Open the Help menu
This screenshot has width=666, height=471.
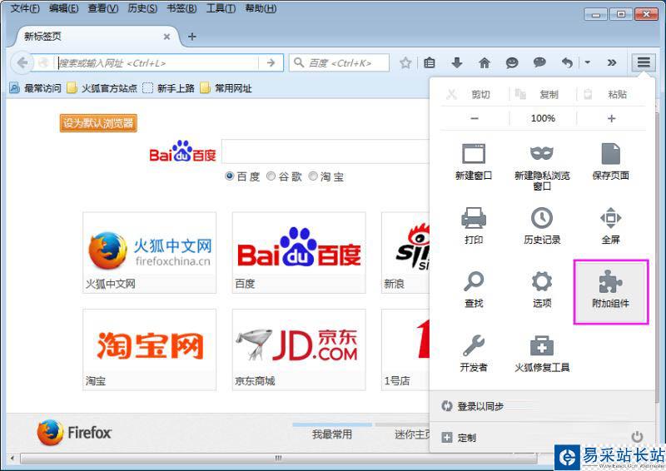(x=261, y=8)
